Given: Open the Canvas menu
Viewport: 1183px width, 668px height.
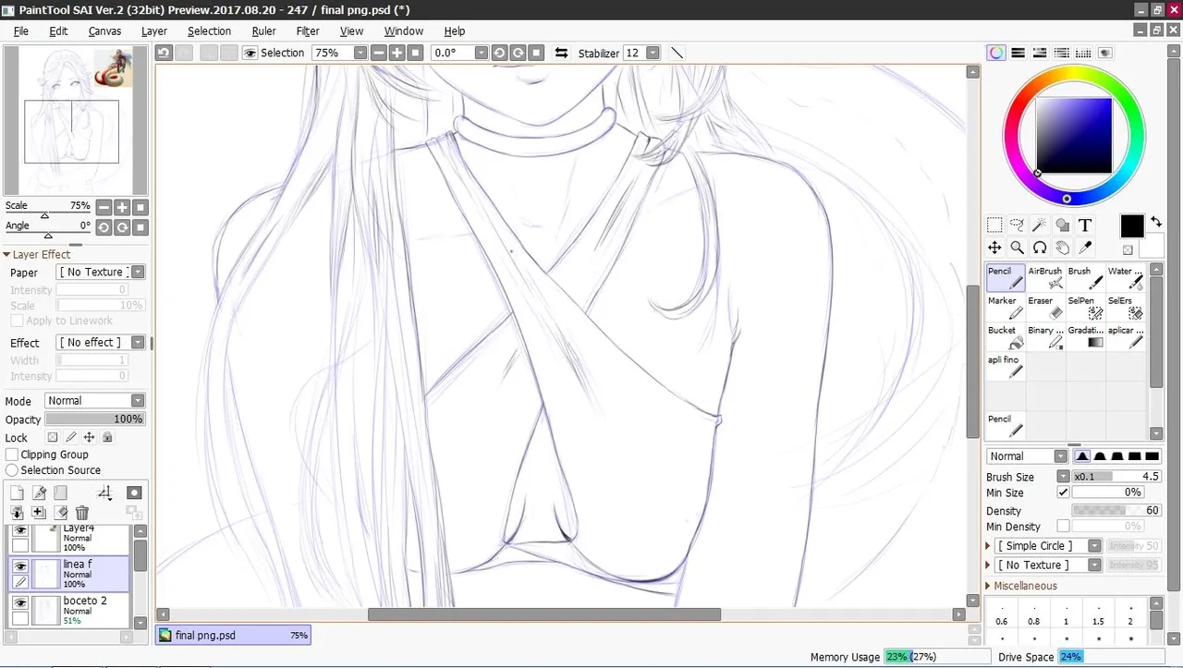Looking at the screenshot, I should [104, 30].
